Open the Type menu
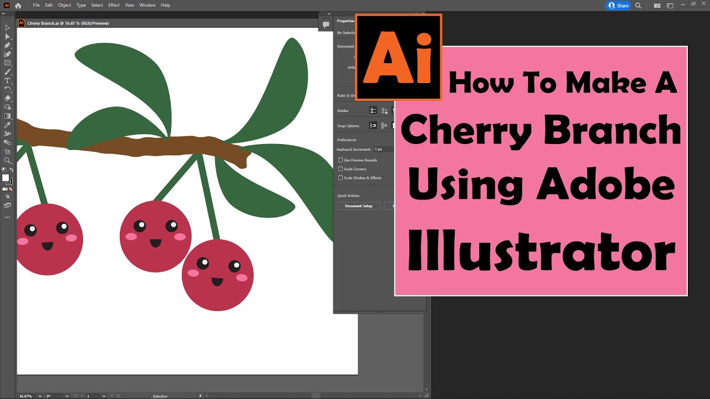This screenshot has width=710, height=399. [81, 5]
